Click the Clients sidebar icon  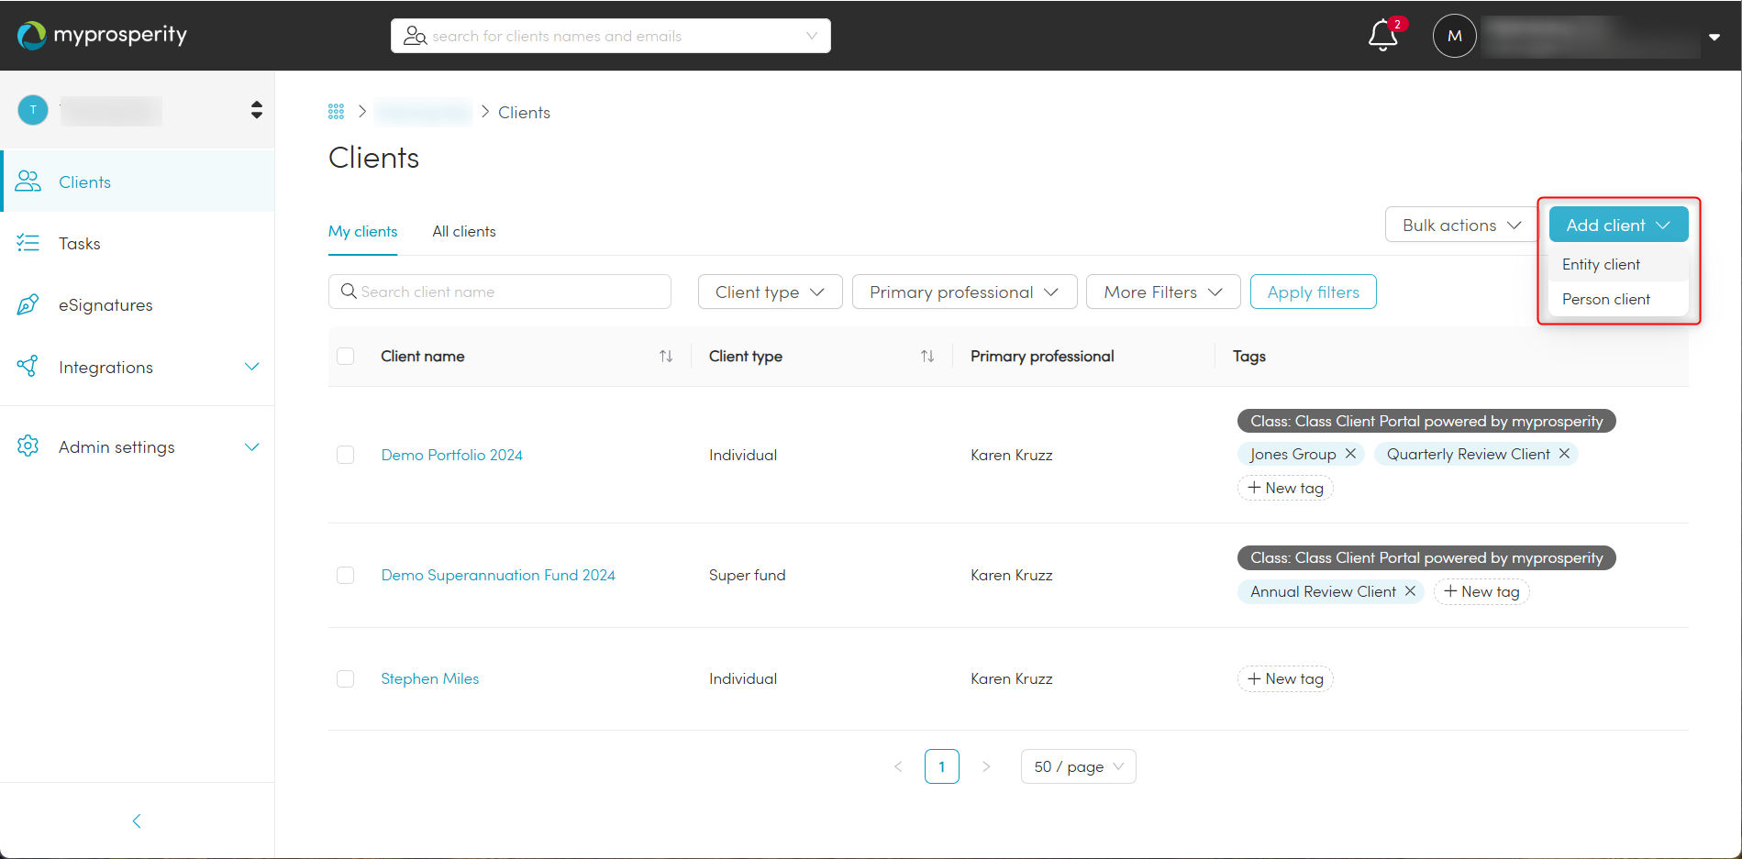(x=28, y=182)
